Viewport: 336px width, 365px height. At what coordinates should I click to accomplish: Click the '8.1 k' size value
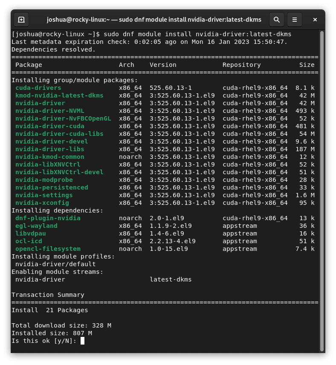tap(305, 88)
